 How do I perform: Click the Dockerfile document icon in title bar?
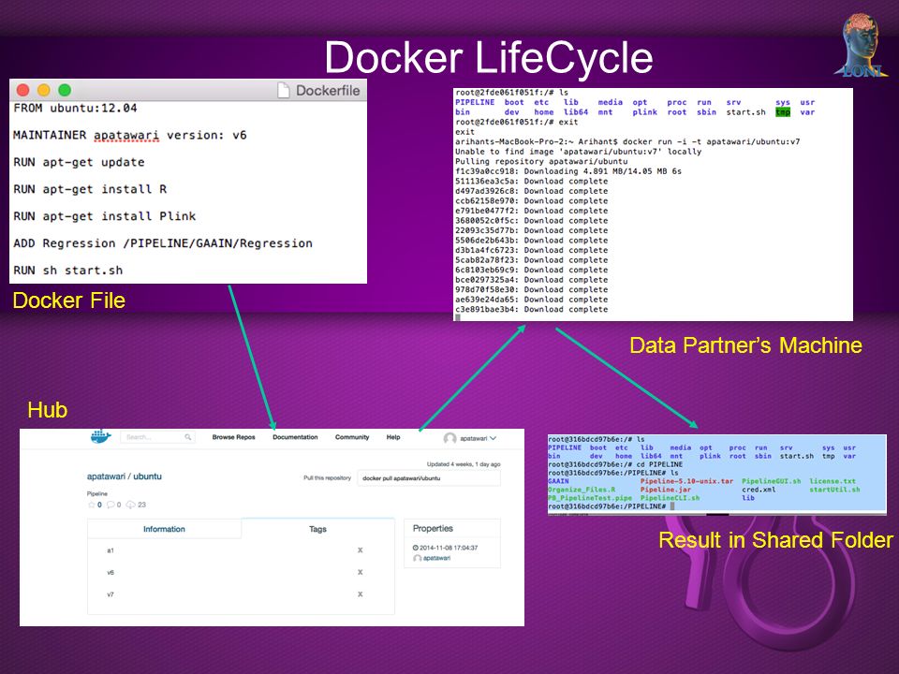[x=283, y=90]
